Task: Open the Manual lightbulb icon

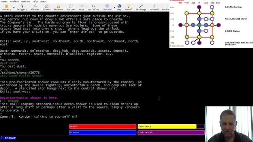Action: coord(128,7)
